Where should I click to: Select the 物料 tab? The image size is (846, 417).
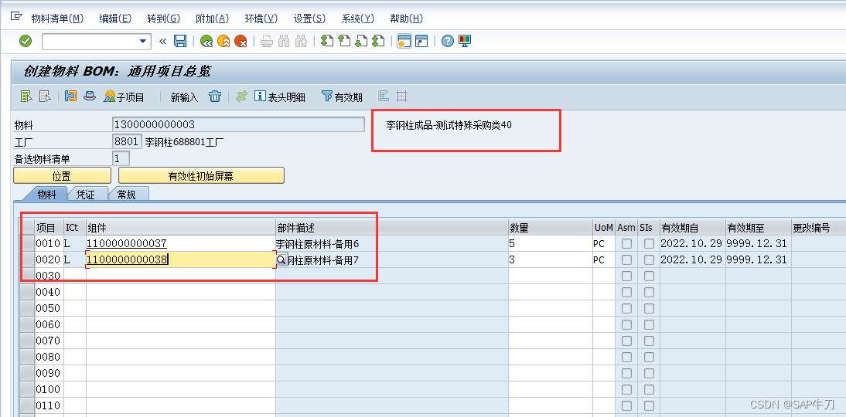46,195
